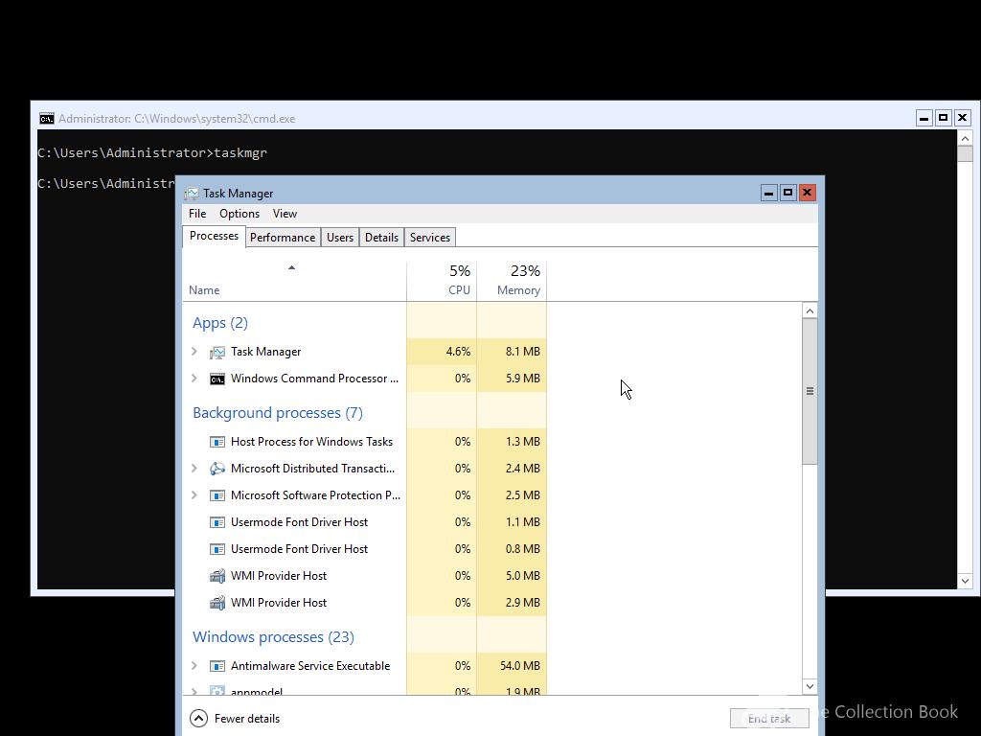981x736 pixels.
Task: Select WMI Provider Host using 5.0 MB
Action: pyautogui.click(x=365, y=576)
